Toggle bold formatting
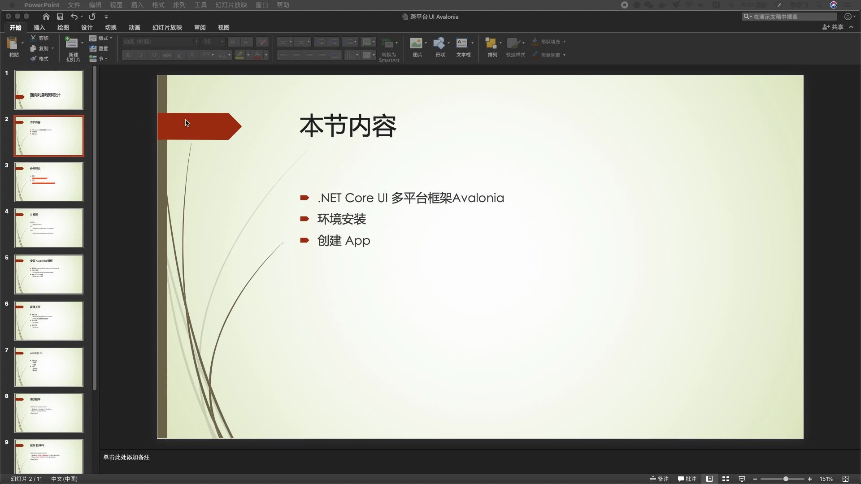Image resolution: width=861 pixels, height=484 pixels. point(128,55)
